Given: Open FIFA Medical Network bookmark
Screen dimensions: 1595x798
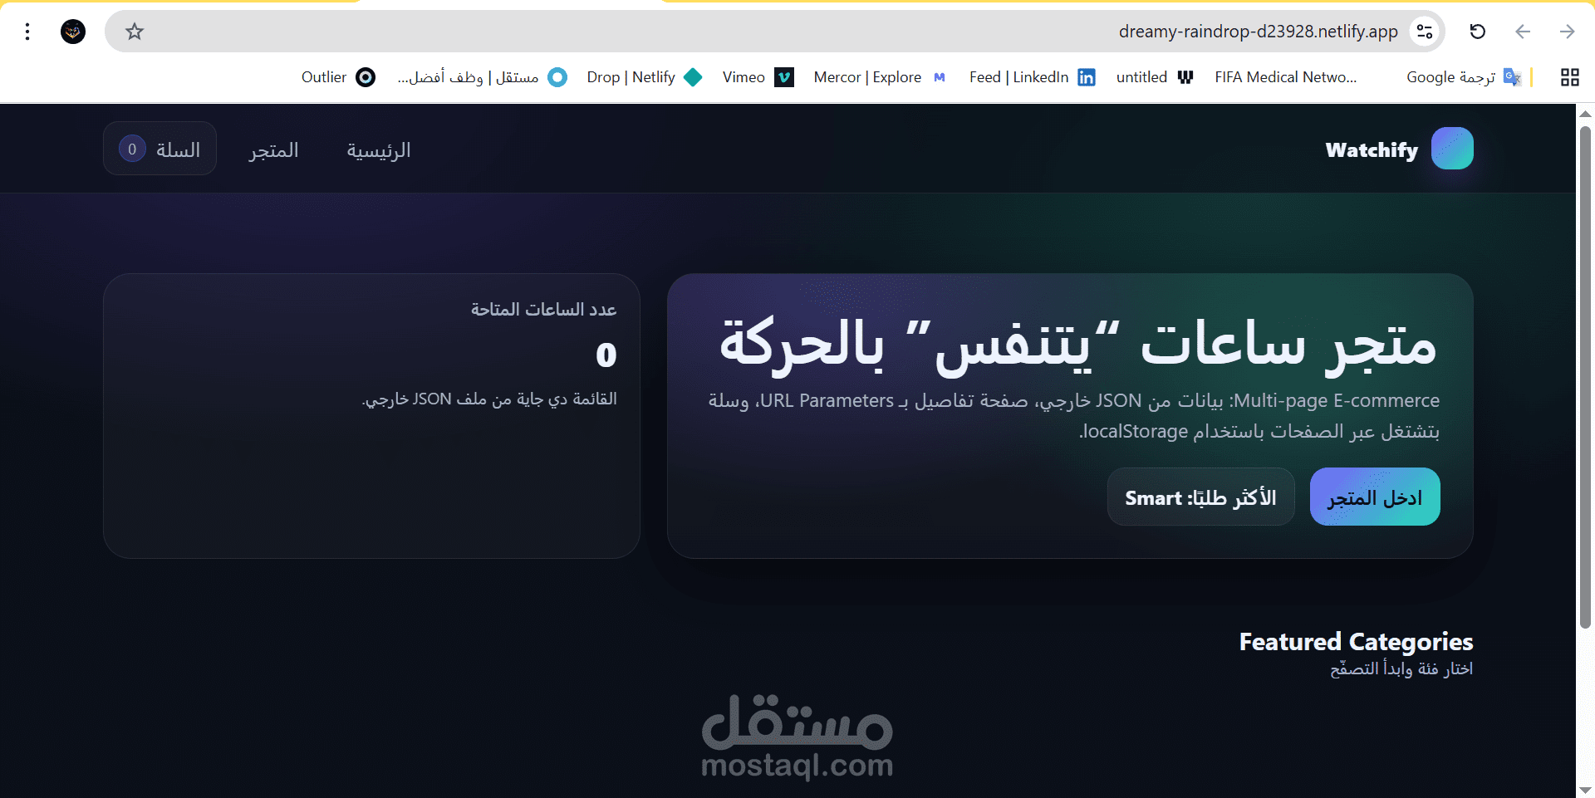Looking at the screenshot, I should (1285, 77).
